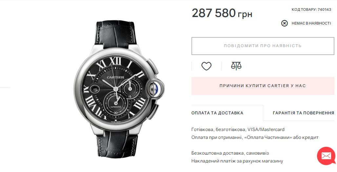This screenshot has height=172, width=337.
Task: Click 'Безкоштовна доставка, самовивіз' text
Action: tap(230, 153)
